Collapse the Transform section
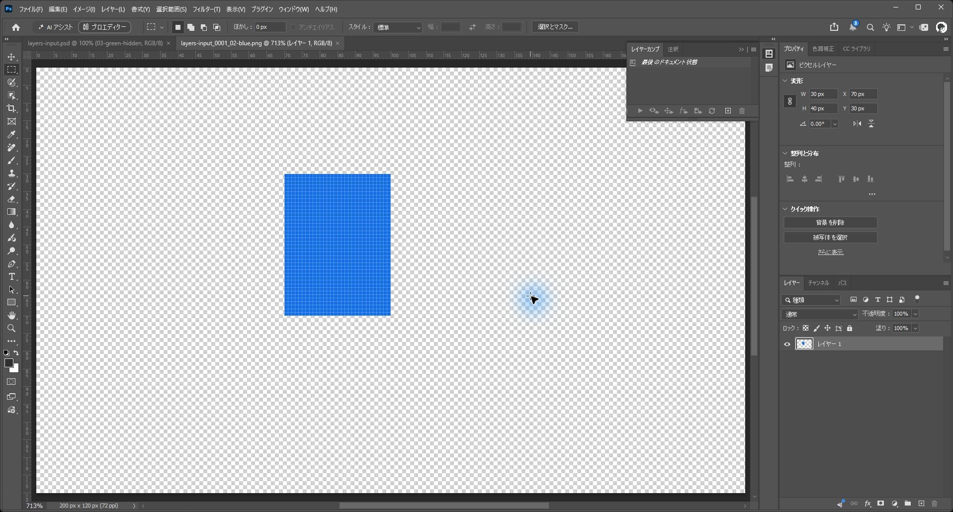 click(785, 81)
